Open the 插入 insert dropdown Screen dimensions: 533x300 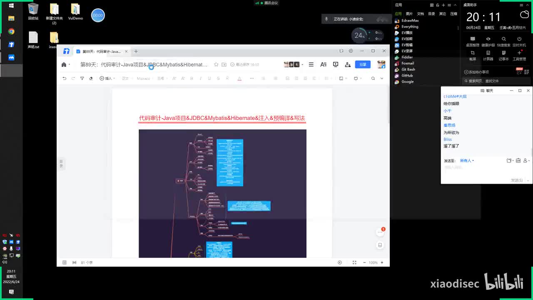tap(107, 78)
